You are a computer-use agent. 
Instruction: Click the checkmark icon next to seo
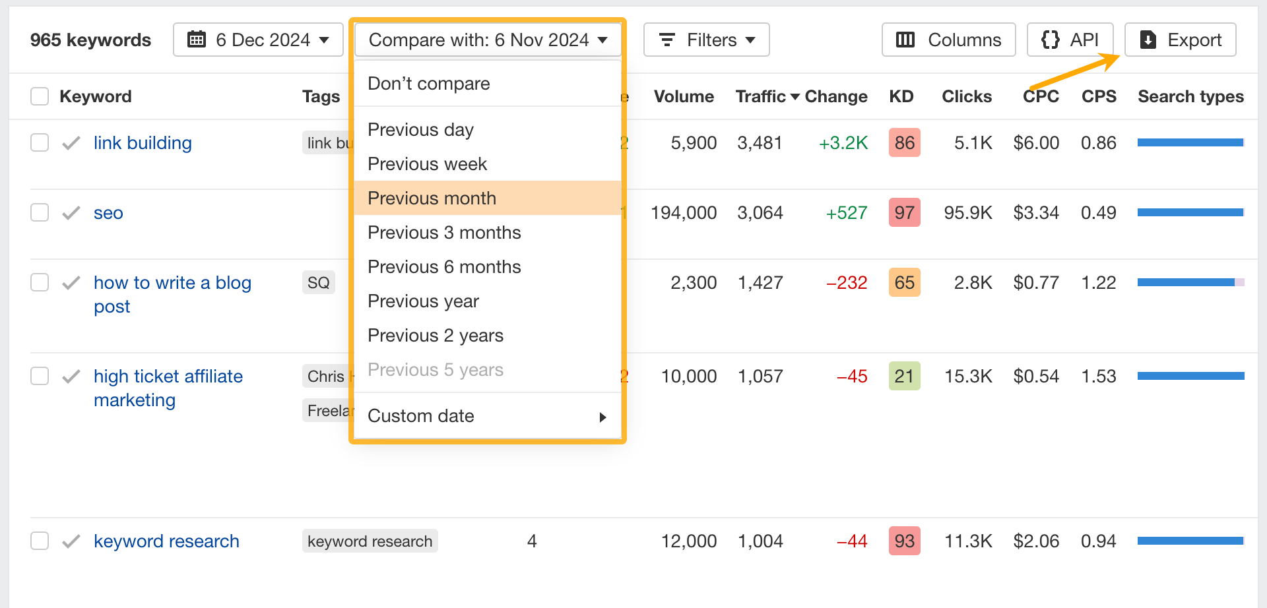[x=71, y=213]
